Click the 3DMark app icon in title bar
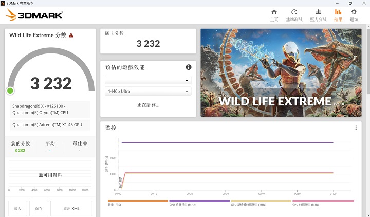This screenshot has width=370, height=217. point(3,3)
